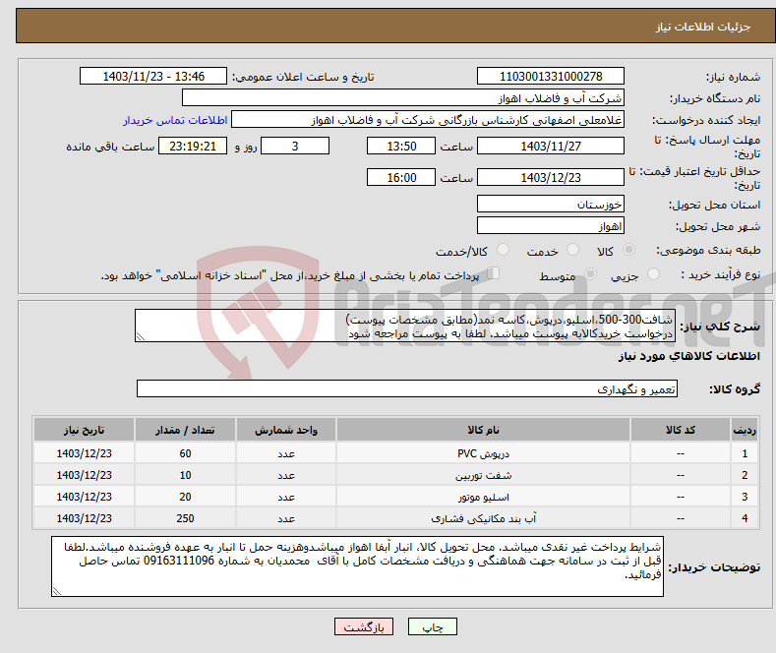This screenshot has width=776, height=653.
Task: Click the کد کالا column header
Action: pos(681,430)
